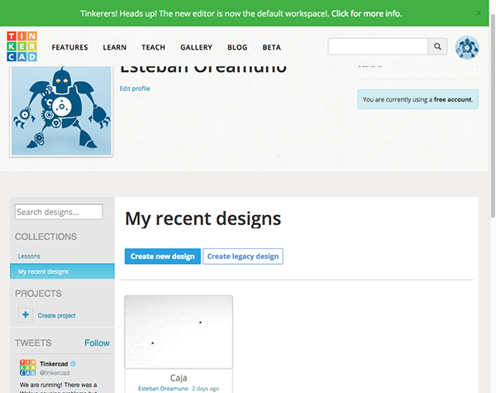Click the @tinkercad handle

click(x=55, y=373)
